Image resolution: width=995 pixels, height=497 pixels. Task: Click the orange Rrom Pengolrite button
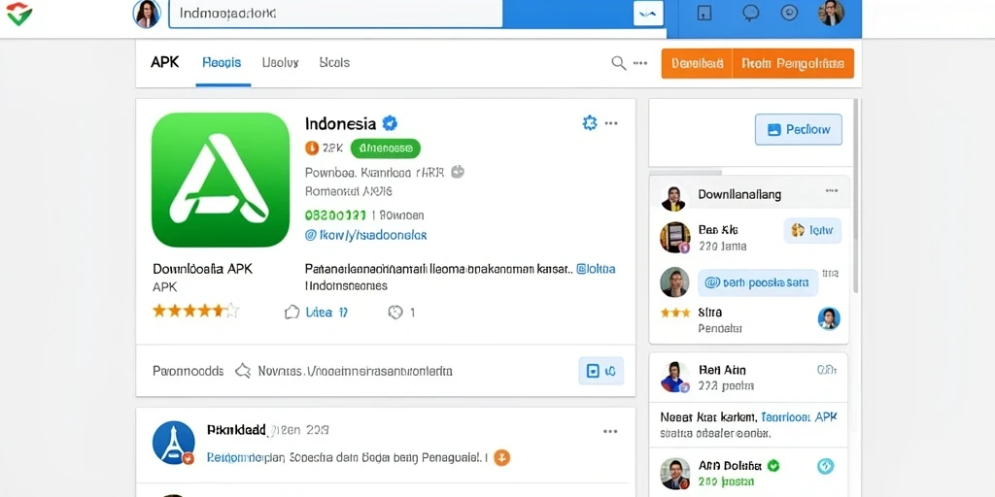tap(793, 63)
